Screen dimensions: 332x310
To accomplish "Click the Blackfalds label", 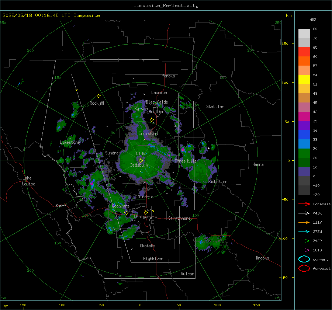I will pyautogui.click(x=157, y=102).
